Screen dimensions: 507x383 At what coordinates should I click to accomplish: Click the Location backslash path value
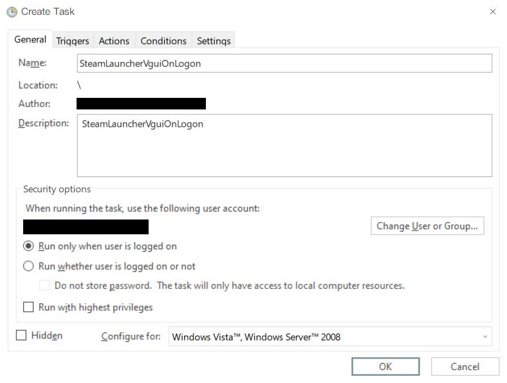[x=79, y=85]
